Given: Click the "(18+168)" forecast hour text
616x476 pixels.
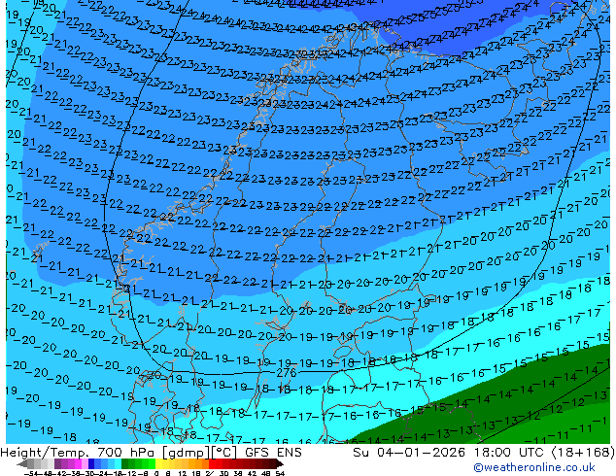Looking at the screenshot, I should pyautogui.click(x=583, y=453).
